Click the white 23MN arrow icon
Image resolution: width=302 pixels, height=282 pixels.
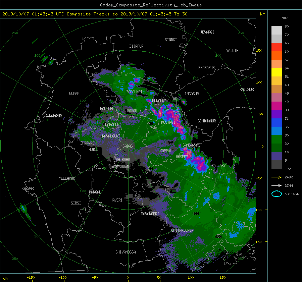(x=276, y=185)
